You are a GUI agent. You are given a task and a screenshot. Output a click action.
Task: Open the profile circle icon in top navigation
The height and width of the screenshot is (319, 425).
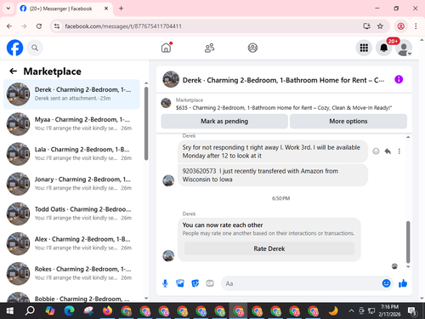tap(252, 48)
